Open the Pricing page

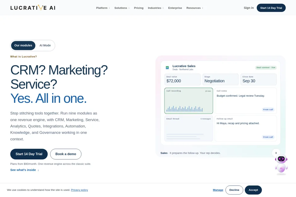(x=139, y=8)
